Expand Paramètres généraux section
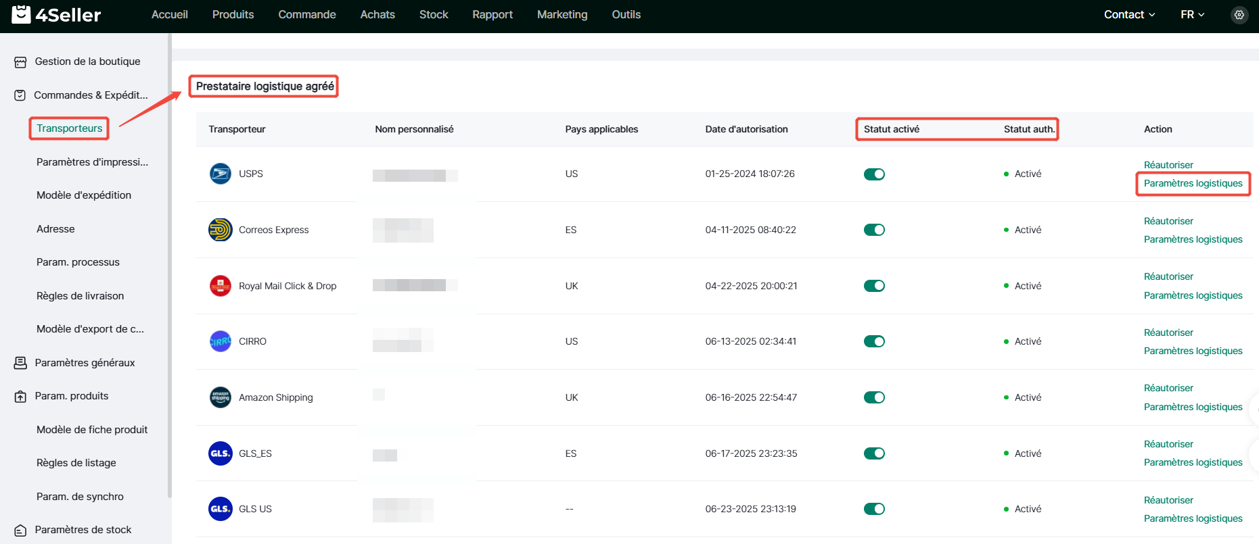Screen dimensions: 1259x544 (x=85, y=363)
